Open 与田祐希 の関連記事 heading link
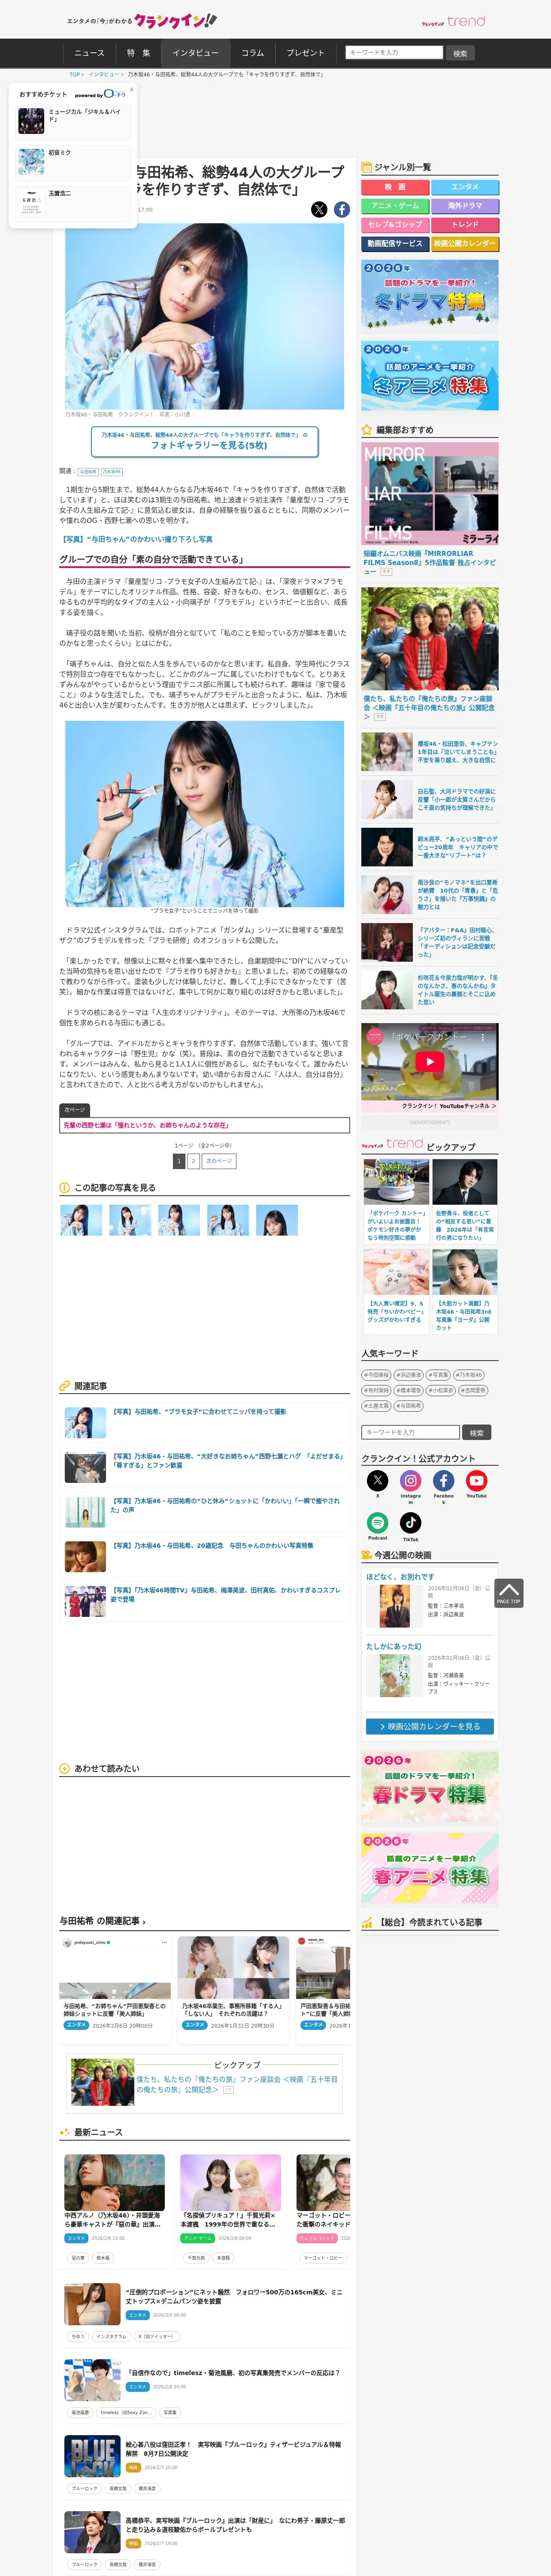551x2576 pixels. (102, 1921)
